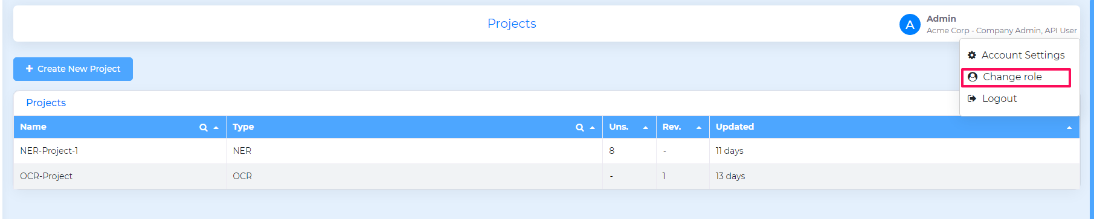
Task: Sort the Updated column with its arrow
Action: [1069, 128]
